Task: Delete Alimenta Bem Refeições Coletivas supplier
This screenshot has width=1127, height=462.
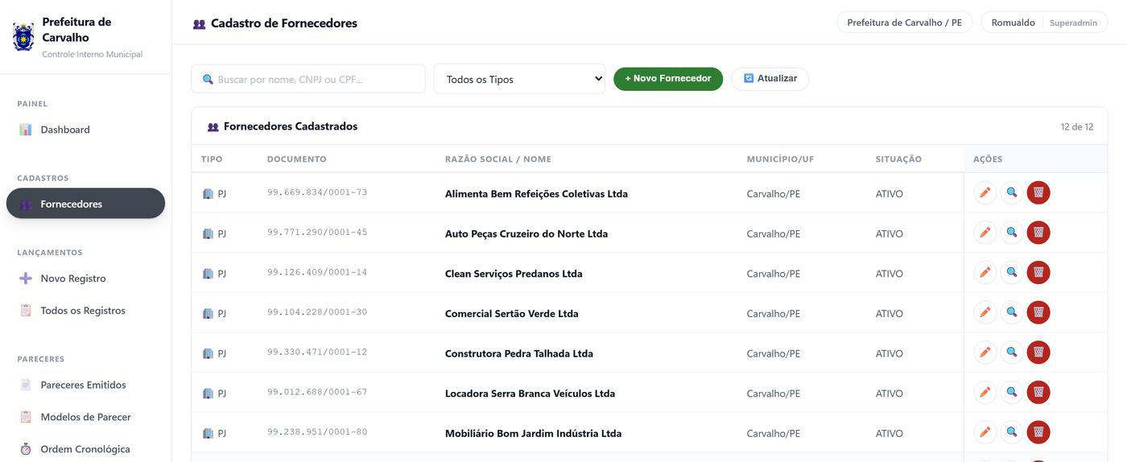Action: tap(1038, 193)
